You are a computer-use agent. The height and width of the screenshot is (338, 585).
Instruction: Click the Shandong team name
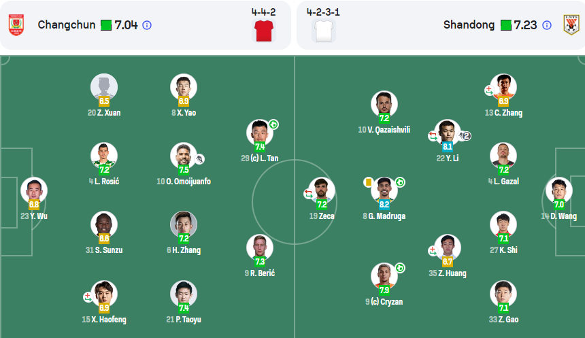coord(469,25)
